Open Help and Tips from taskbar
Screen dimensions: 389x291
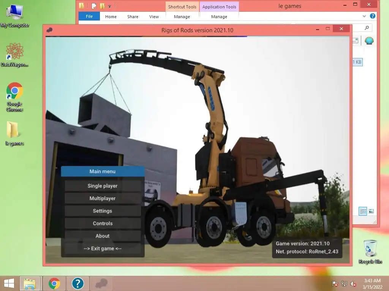point(77,283)
